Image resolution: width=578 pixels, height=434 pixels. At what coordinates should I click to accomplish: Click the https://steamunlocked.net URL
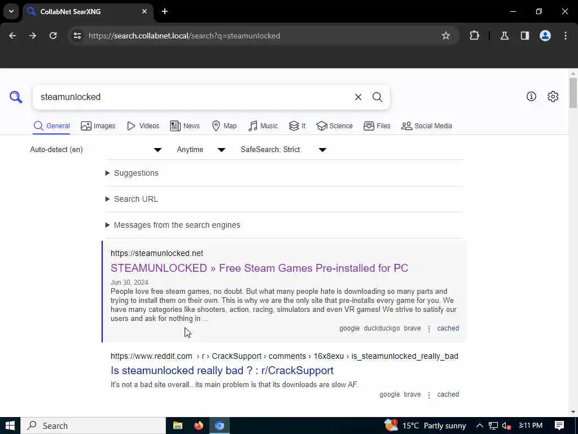(x=157, y=253)
